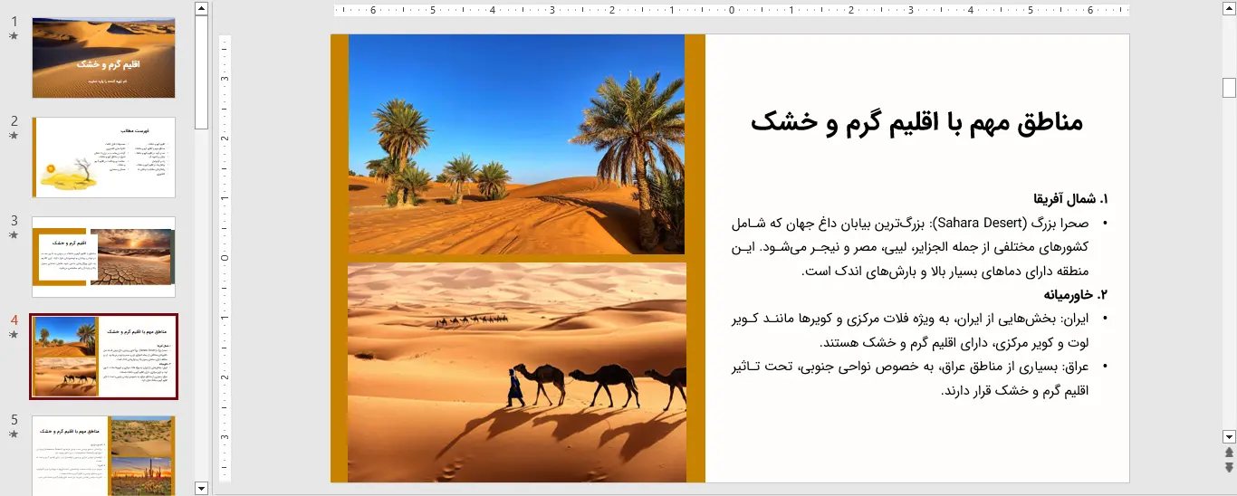Click the transition star icon under slide 1
1237x496 pixels.
[14, 36]
